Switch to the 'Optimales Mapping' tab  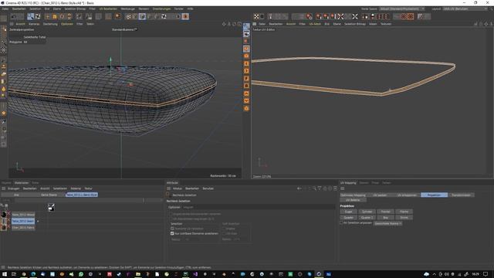353,195
